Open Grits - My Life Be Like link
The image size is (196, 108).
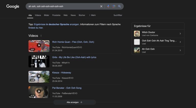74,57
